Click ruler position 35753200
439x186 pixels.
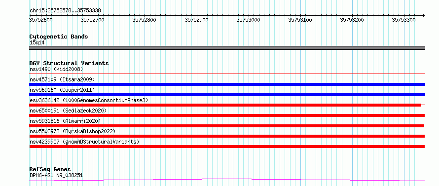(x=352, y=20)
